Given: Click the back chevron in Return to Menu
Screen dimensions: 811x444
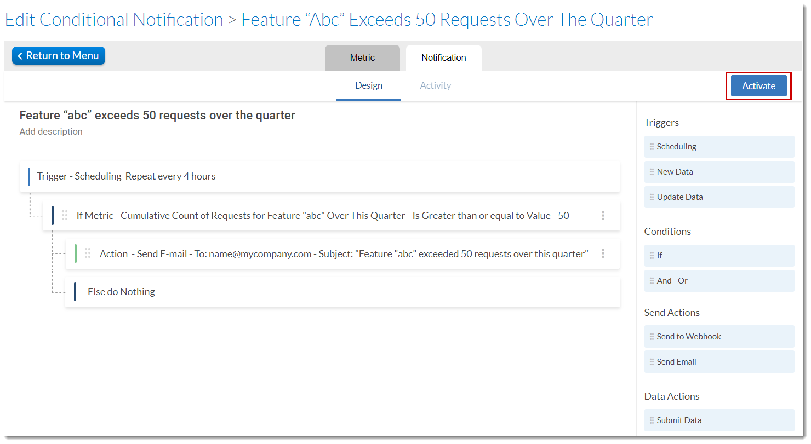Looking at the screenshot, I should pos(20,56).
